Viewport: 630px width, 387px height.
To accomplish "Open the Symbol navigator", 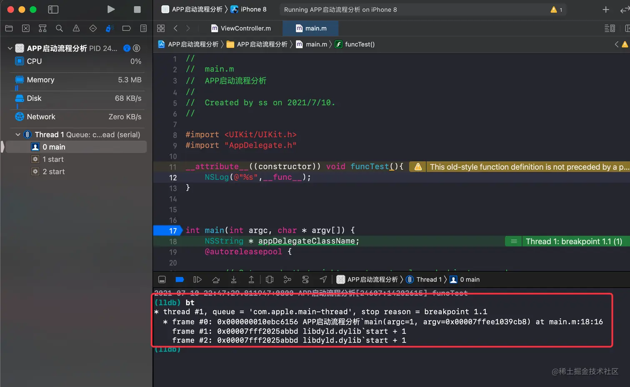I will click(42, 28).
